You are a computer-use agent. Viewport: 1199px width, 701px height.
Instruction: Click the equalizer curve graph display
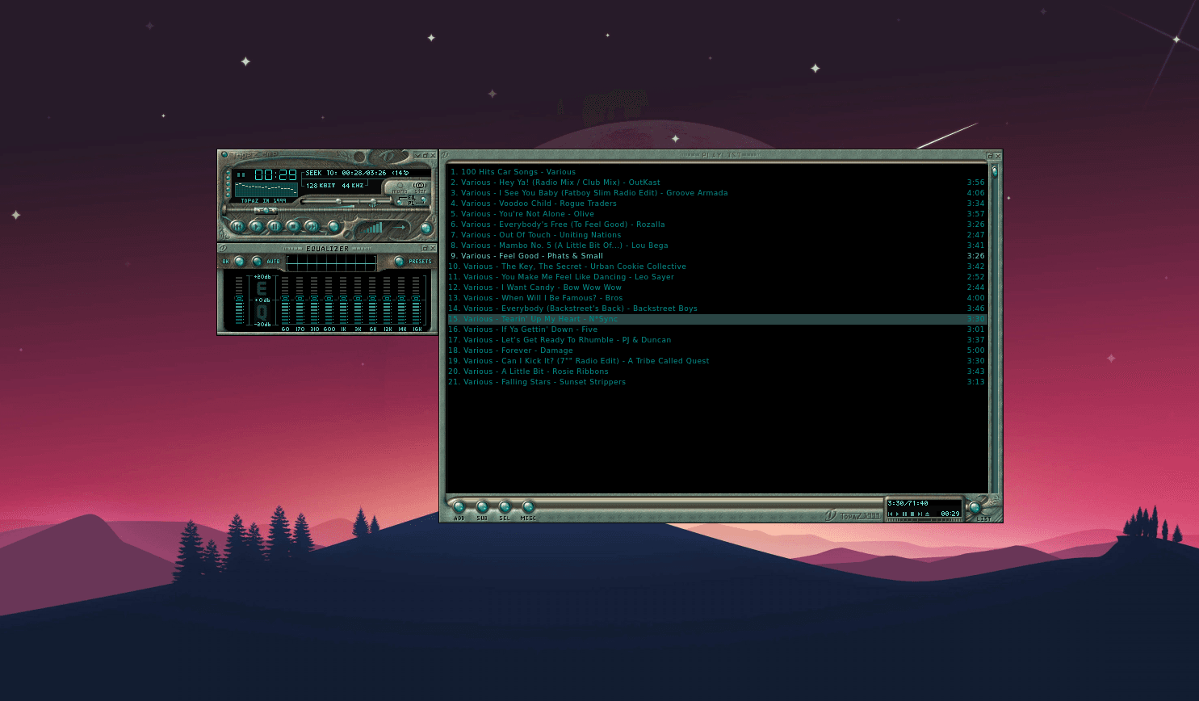tap(331, 262)
